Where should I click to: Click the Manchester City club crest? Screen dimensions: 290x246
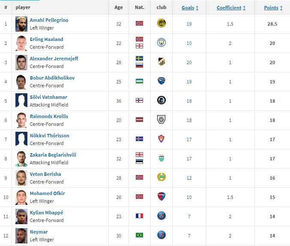click(x=161, y=42)
